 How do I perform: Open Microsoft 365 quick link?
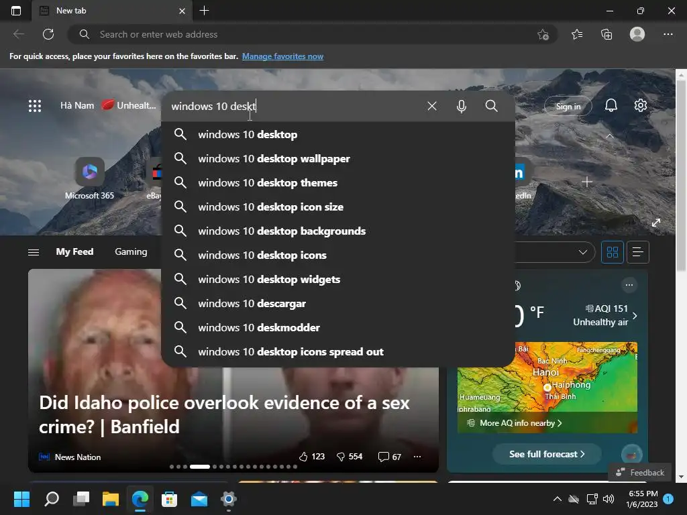pos(89,178)
